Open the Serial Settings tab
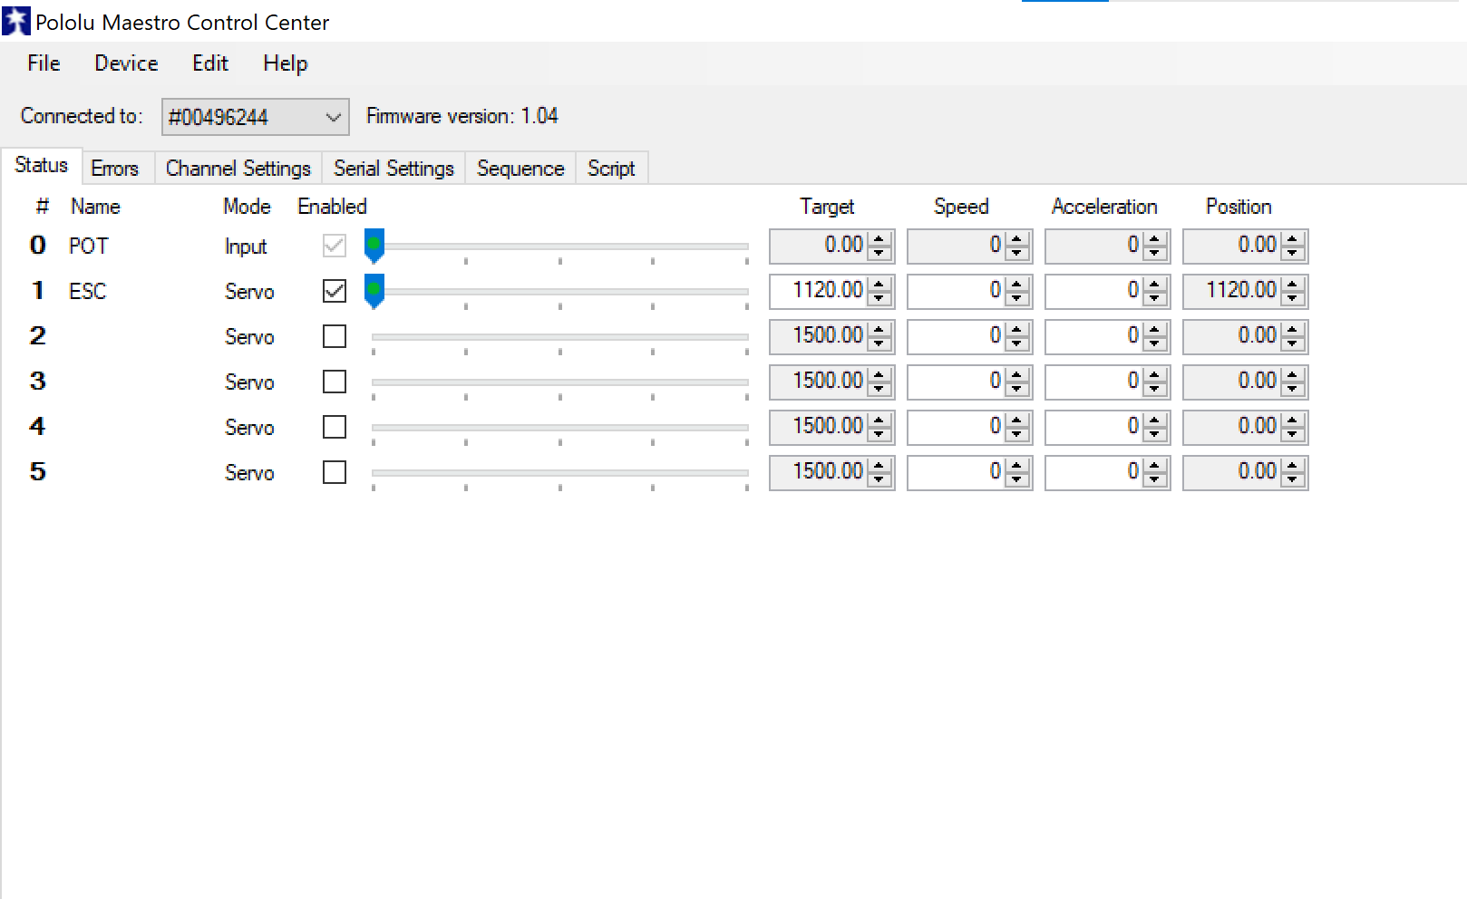The height and width of the screenshot is (899, 1467). (x=393, y=169)
